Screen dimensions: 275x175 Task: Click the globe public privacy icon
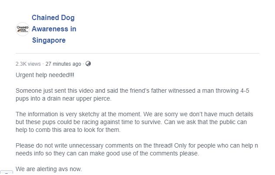[88, 64]
